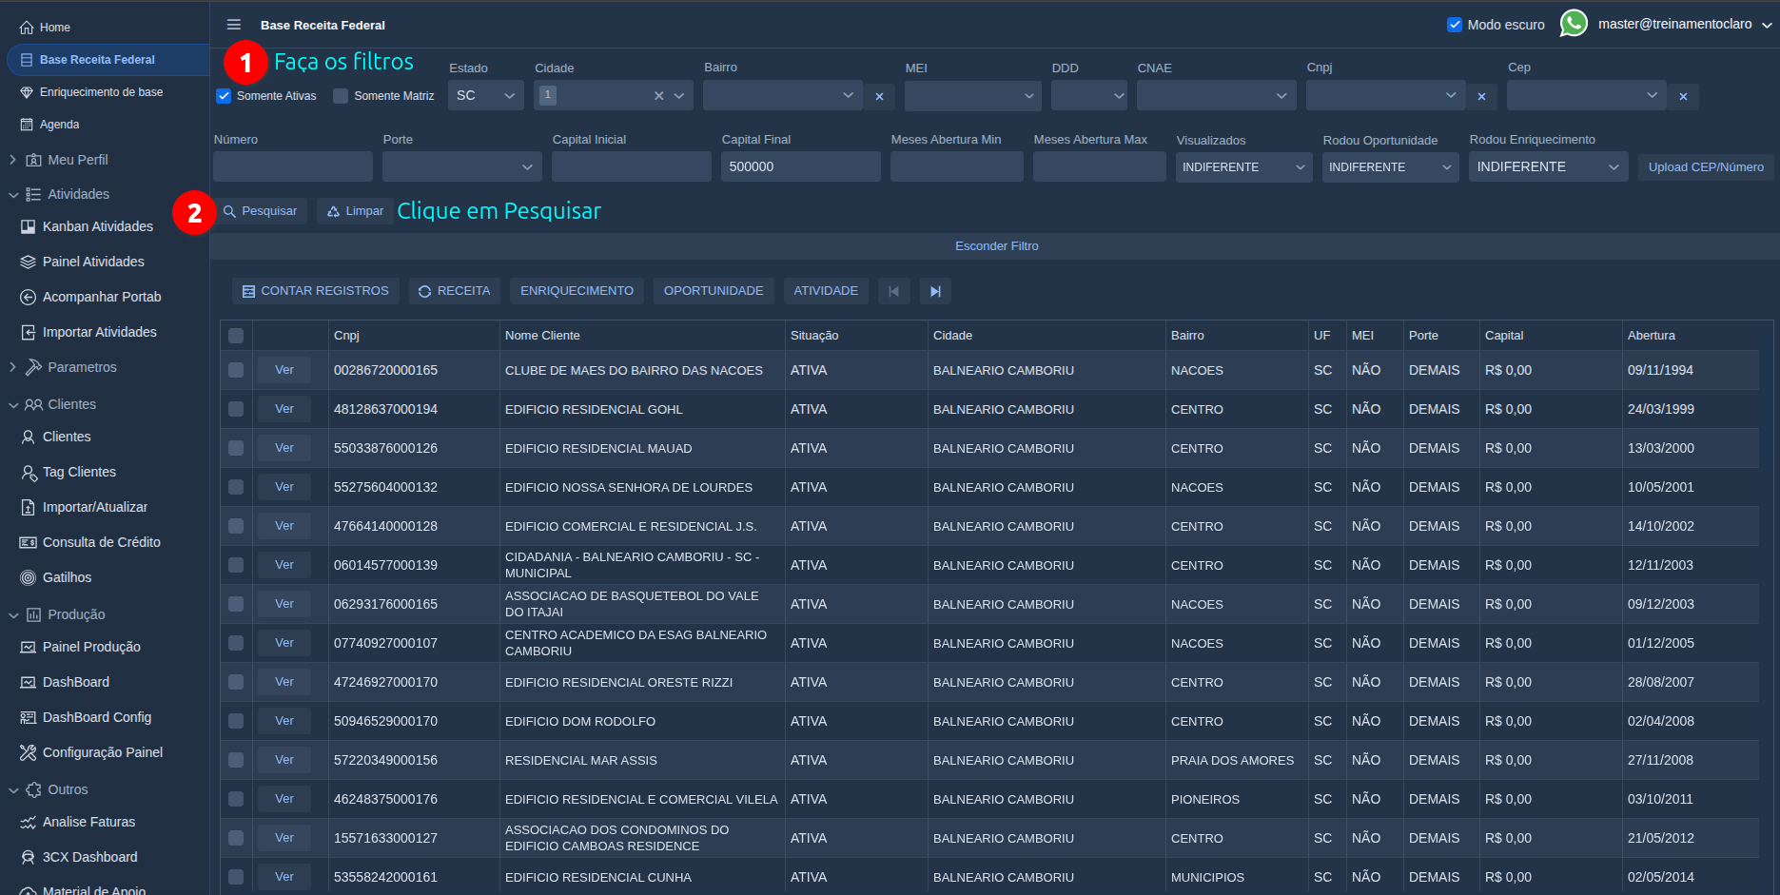Clear the Bairro filter with X icon
The image size is (1780, 895).
pyautogui.click(x=879, y=96)
